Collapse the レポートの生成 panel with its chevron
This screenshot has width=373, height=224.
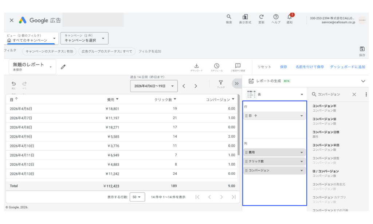363,81
